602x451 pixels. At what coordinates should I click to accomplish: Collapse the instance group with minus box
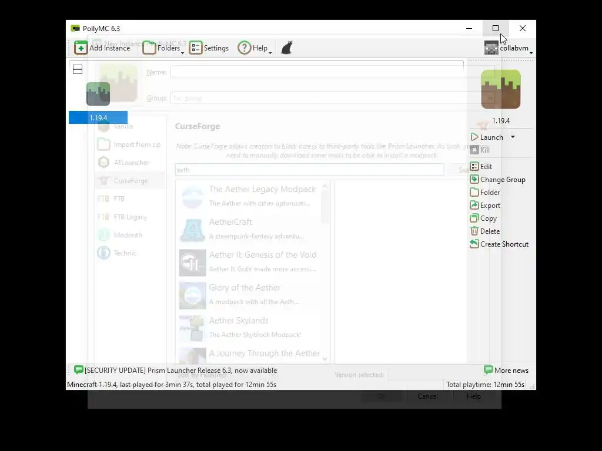[78, 69]
